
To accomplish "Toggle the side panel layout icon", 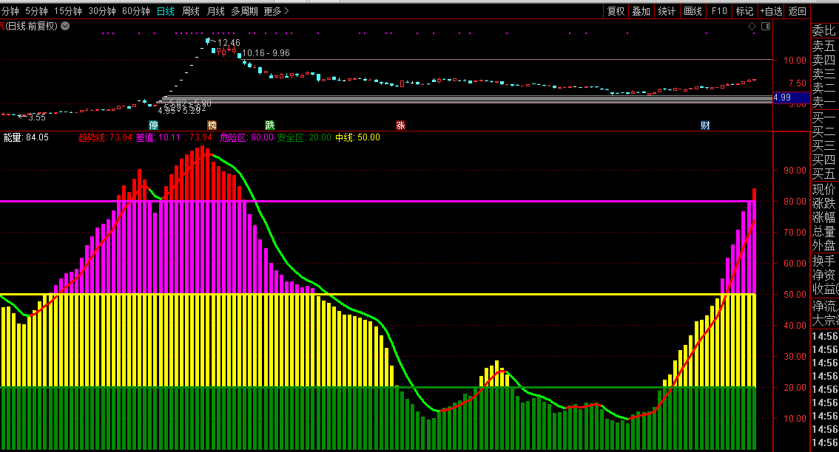I will (764, 26).
